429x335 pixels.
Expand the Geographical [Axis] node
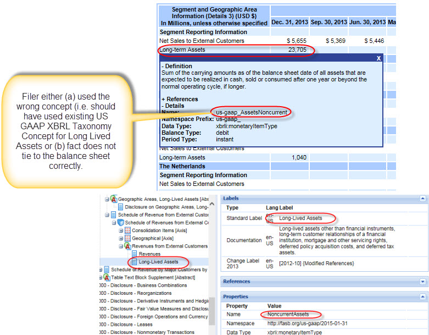121,238
